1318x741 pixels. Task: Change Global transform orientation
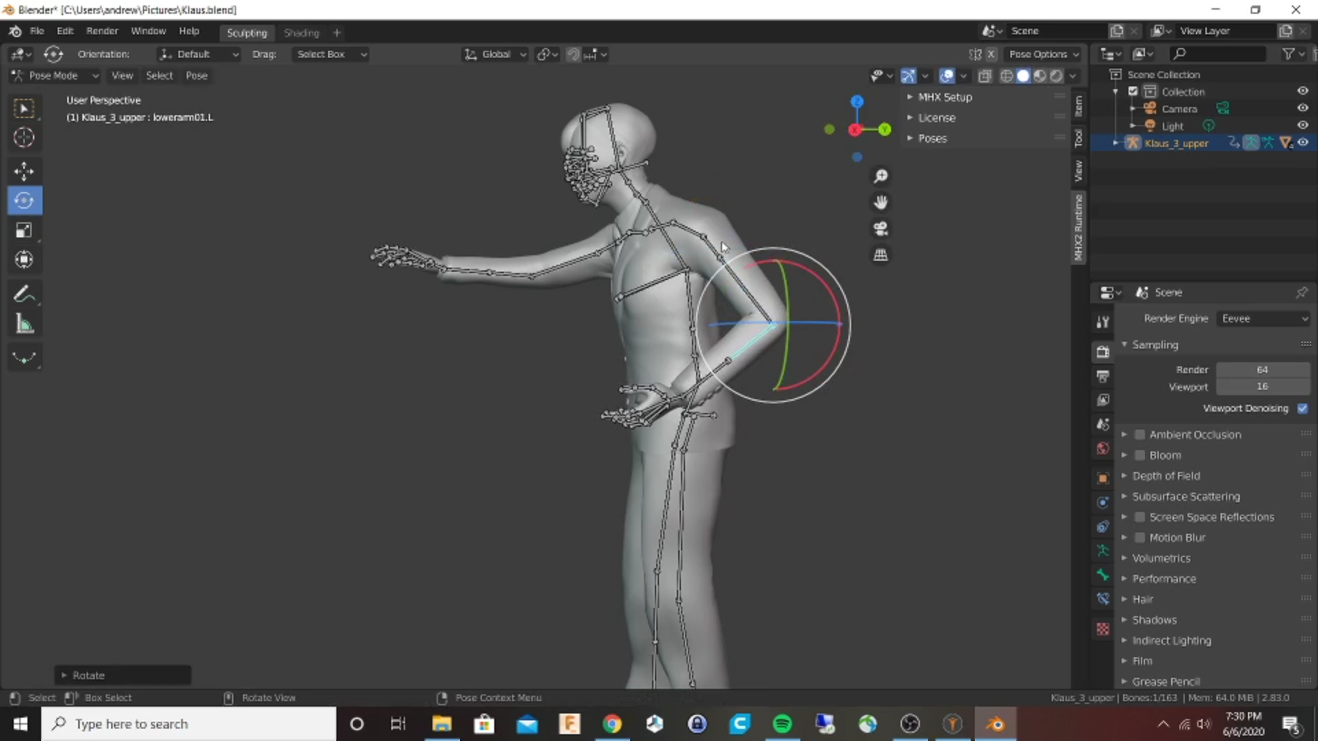click(494, 54)
